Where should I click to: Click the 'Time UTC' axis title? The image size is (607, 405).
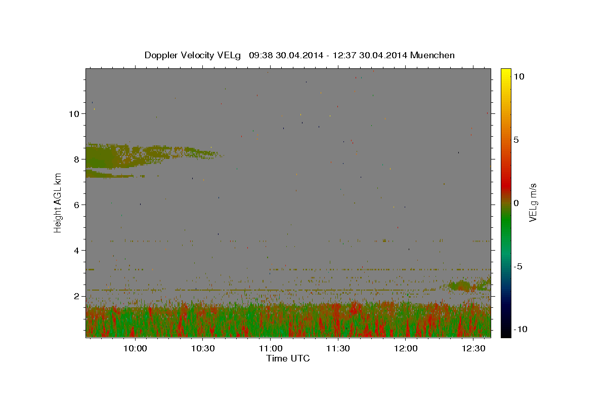[288, 358]
